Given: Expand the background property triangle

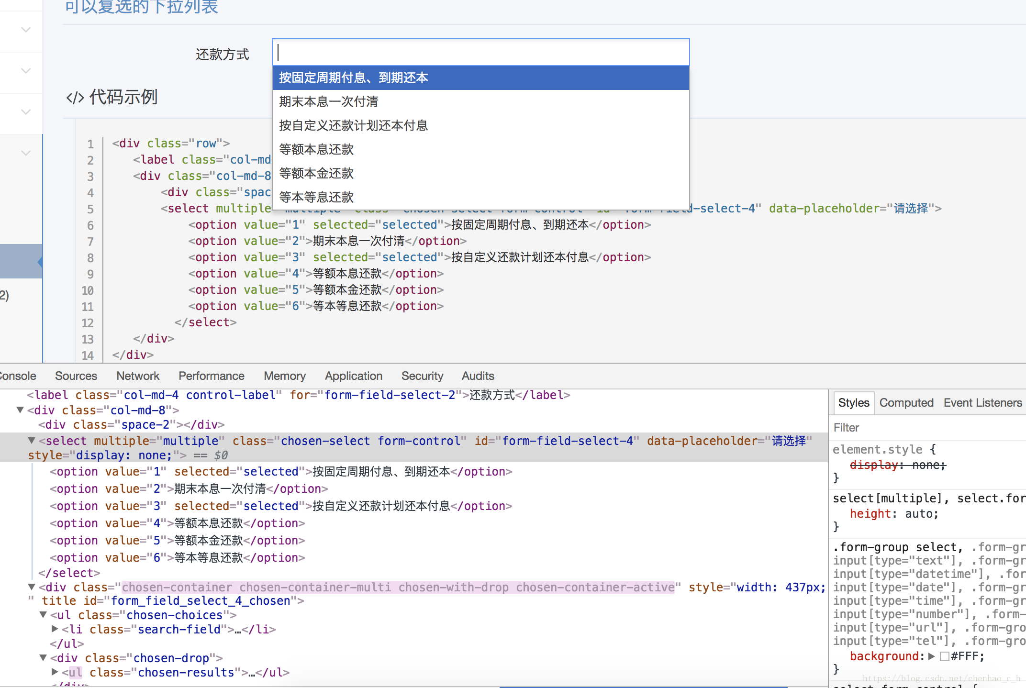Looking at the screenshot, I should 931,656.
